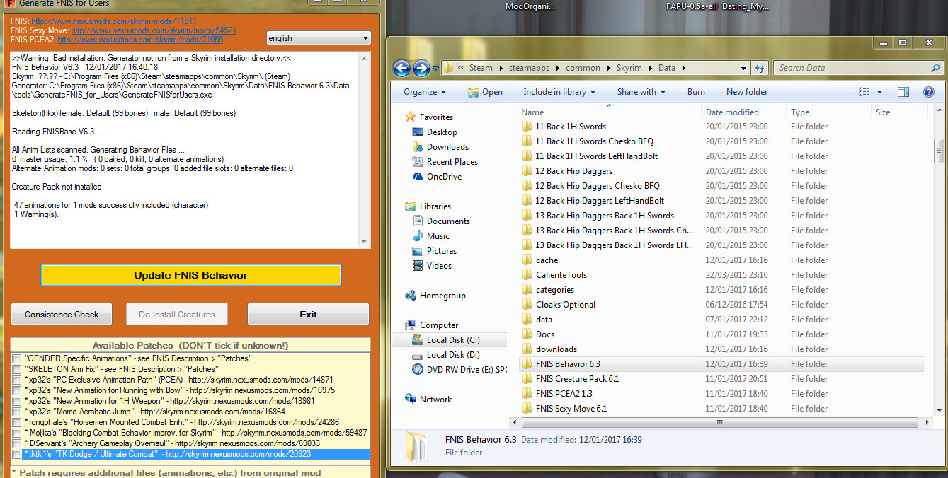Select Local Disk (D:) in sidebar

point(453,355)
